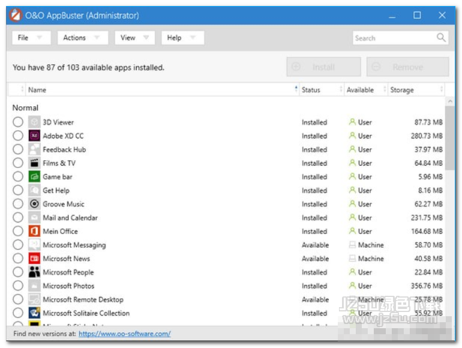
Task: Select the Films & TV radio button
Action: tap(18, 163)
